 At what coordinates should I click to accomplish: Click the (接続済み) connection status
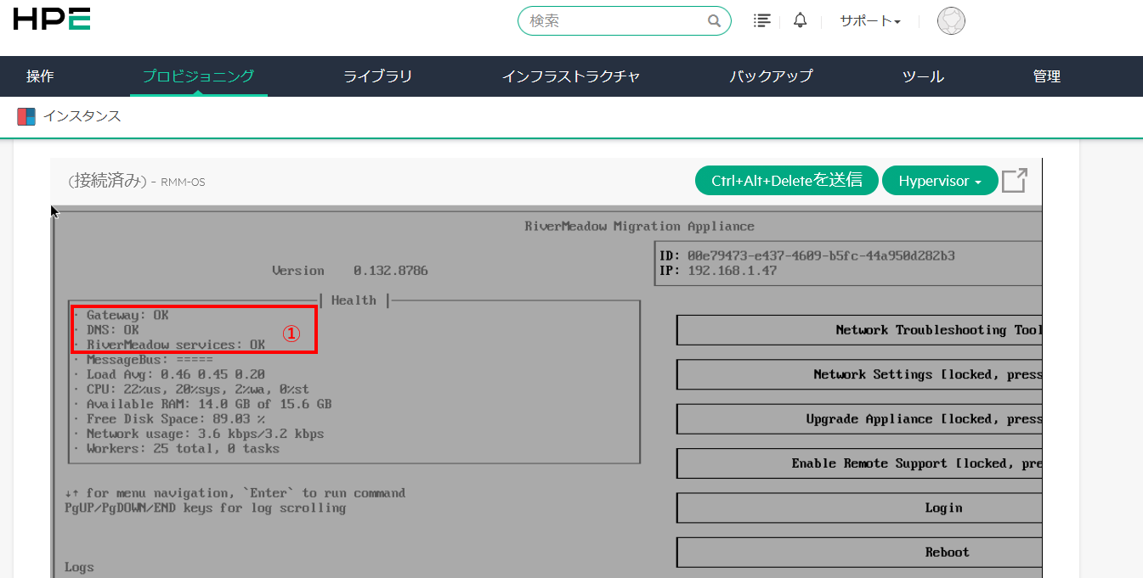click(105, 181)
